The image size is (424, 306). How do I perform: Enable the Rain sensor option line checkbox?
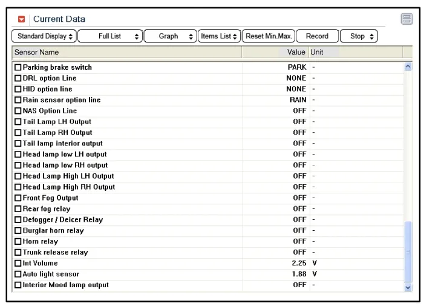pyautogui.click(x=18, y=100)
